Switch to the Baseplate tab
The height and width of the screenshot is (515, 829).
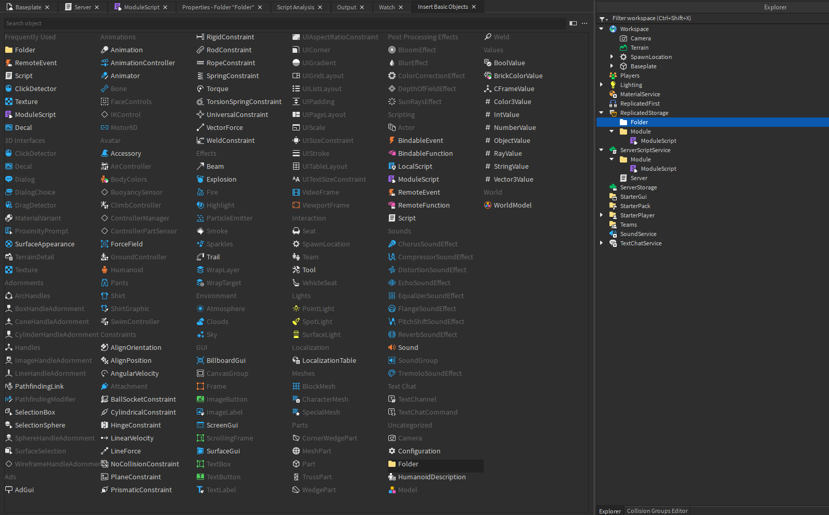(x=28, y=7)
